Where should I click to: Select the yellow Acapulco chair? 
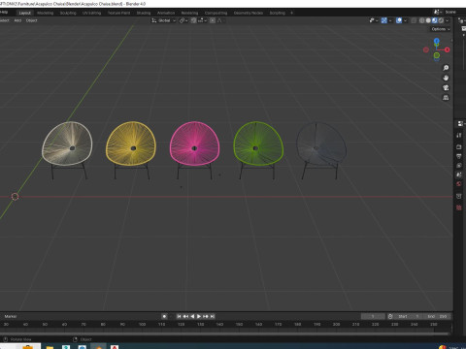[131, 150]
